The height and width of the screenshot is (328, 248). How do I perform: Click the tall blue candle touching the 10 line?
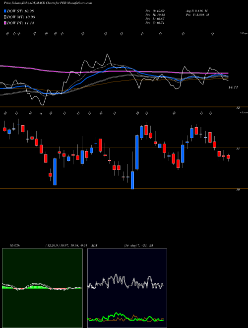point(132,180)
